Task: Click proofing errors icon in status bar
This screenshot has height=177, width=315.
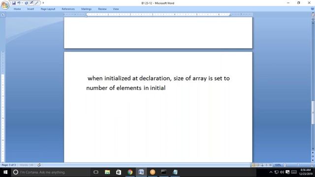Action: coord(39,165)
